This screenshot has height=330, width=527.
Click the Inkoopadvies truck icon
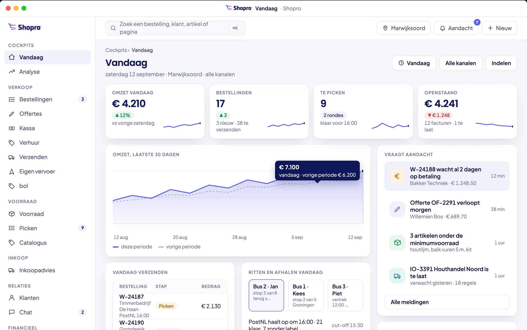point(12,270)
